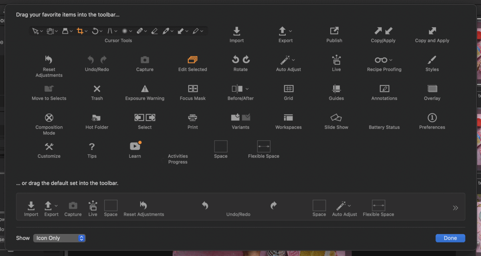This screenshot has height=256, width=481.
Task: Click the Exposure Warning triangle icon
Action: click(145, 89)
